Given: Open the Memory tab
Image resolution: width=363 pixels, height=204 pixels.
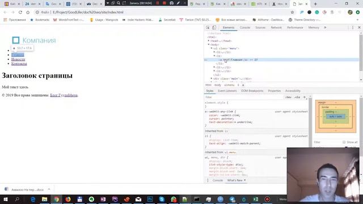Looking at the screenshot, I should coord(314,28).
